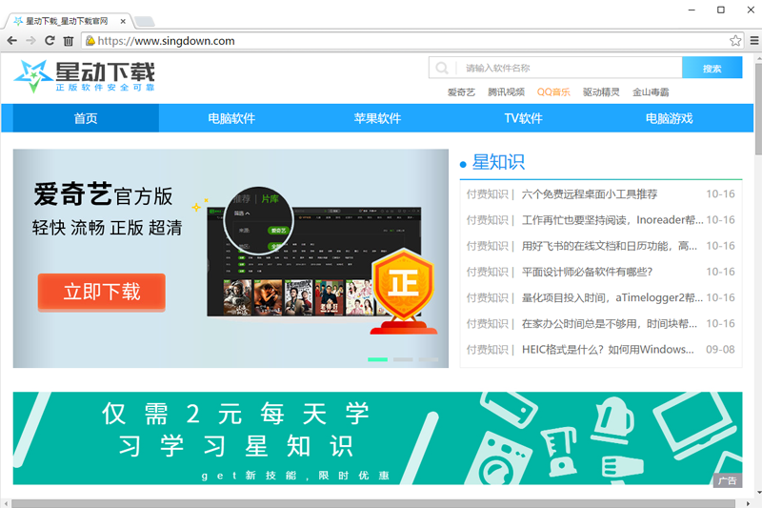The width and height of the screenshot is (762, 508).
Task: Open the 金山毒霸 hot search link
Action: tap(651, 91)
